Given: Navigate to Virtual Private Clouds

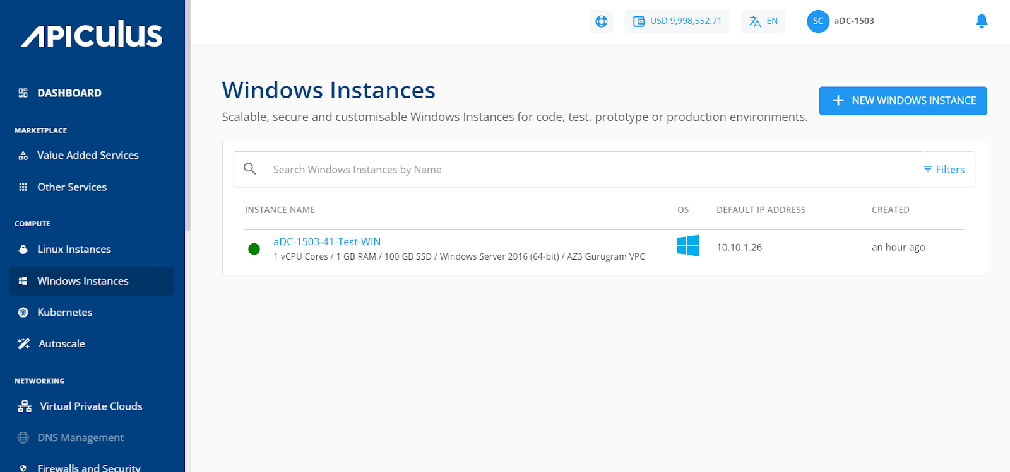Looking at the screenshot, I should coord(91,406).
